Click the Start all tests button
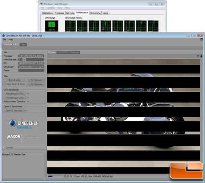The image size is (205, 183). (x=14, y=80)
